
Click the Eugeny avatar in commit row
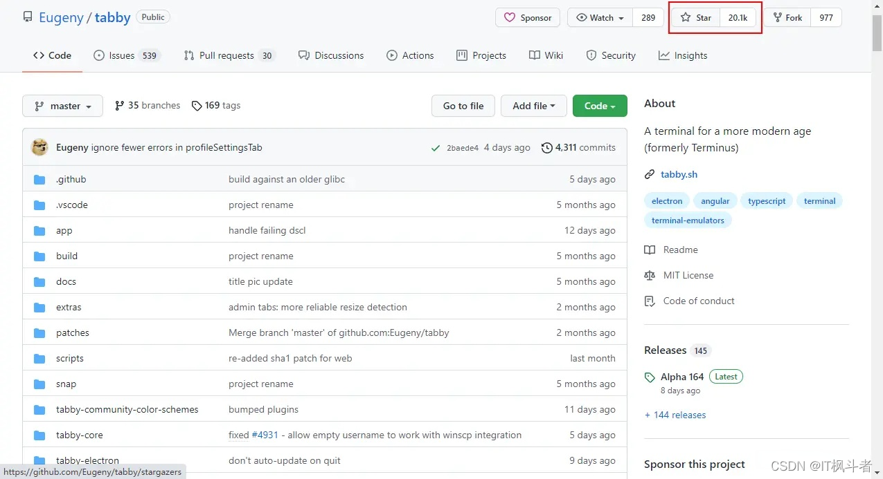[x=39, y=147]
